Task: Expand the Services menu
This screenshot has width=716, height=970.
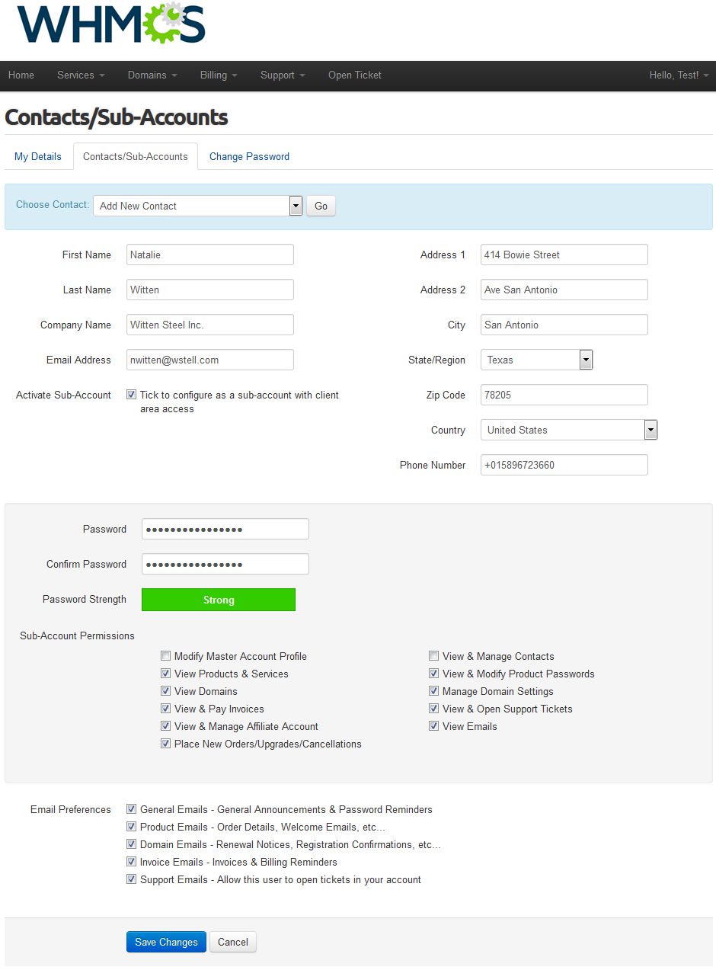Action: (x=81, y=75)
